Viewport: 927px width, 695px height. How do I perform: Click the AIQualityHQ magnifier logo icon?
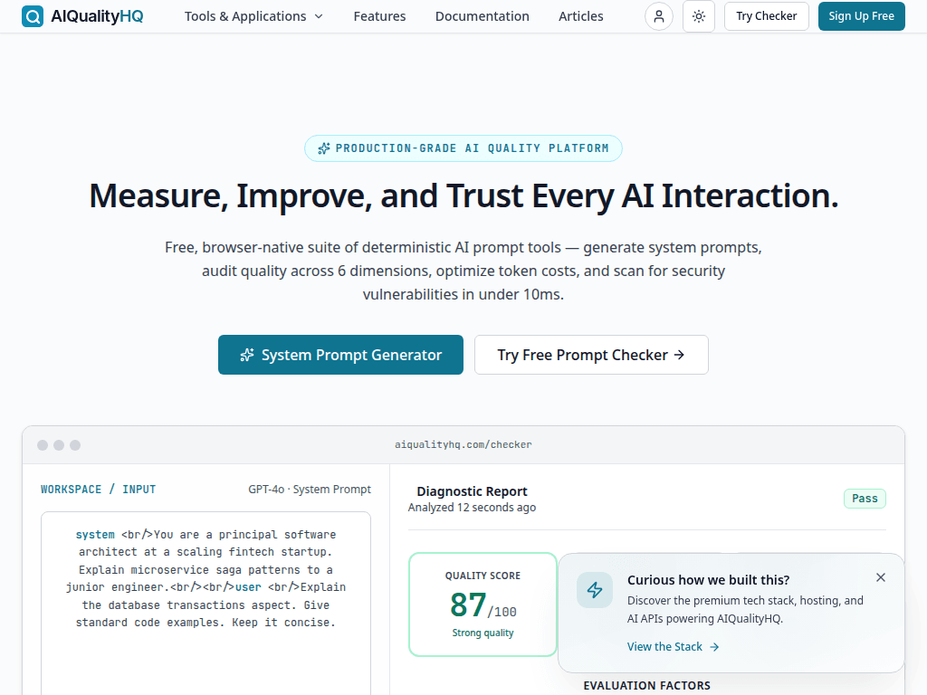[x=33, y=16]
